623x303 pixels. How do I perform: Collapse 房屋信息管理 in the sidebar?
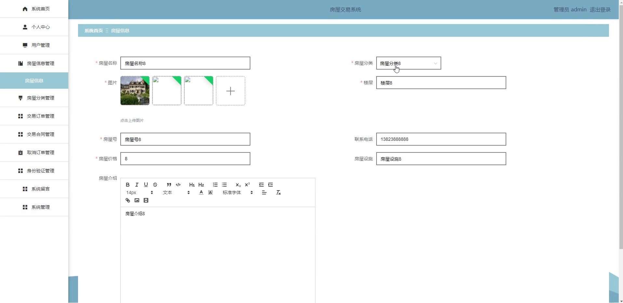[x=34, y=63]
